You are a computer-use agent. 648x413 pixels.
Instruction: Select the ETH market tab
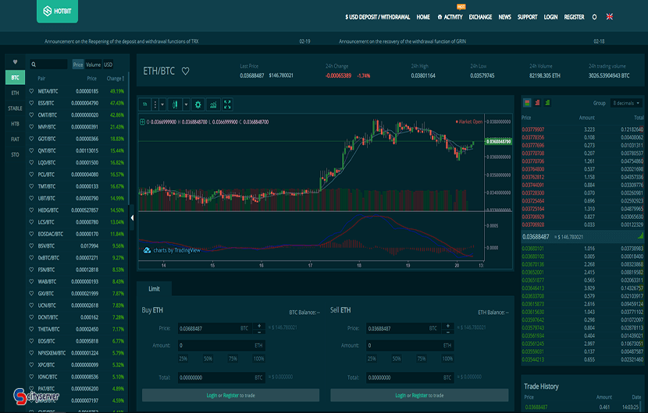click(16, 94)
